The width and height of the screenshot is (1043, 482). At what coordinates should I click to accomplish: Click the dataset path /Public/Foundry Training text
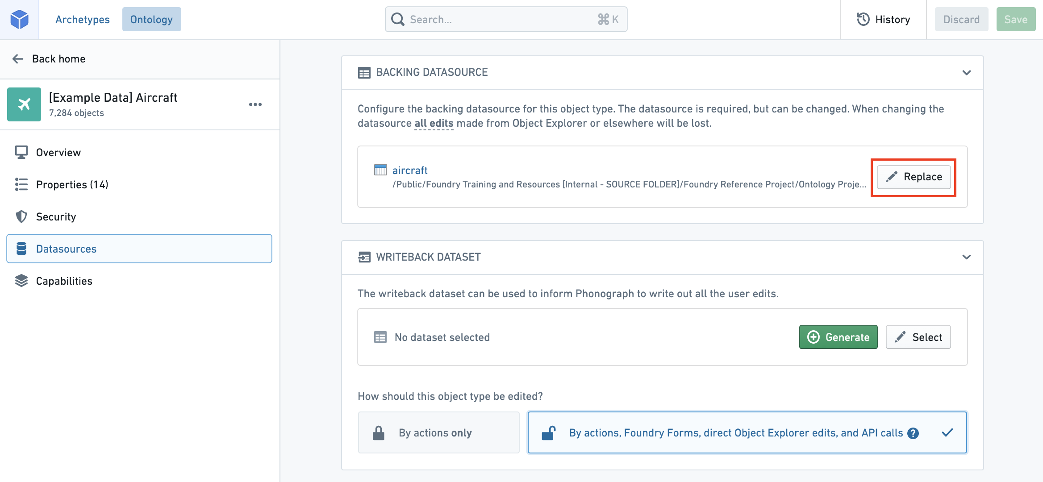629,185
